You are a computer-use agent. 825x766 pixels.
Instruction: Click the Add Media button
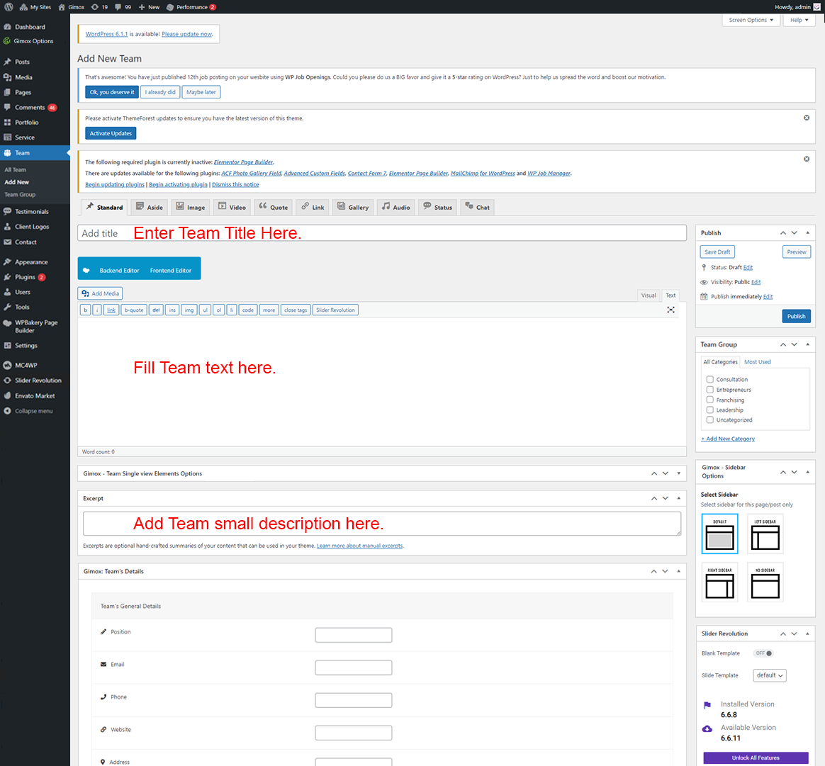click(x=100, y=293)
